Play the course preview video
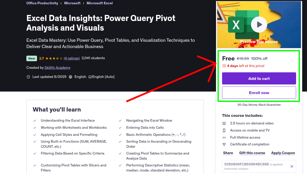 [259, 25]
